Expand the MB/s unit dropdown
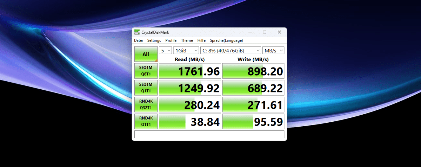Image resolution: width=421 pixels, height=167 pixels. pyautogui.click(x=274, y=50)
